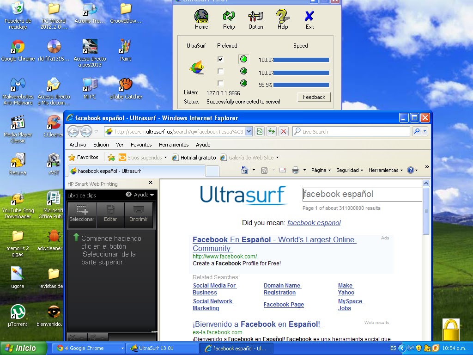Click the Feedback button in UltraSurf
The image size is (473, 355).
click(x=314, y=97)
